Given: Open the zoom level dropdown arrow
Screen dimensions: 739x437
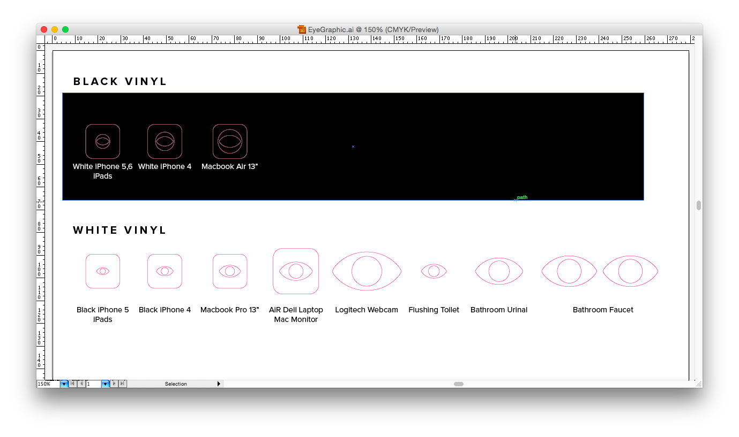Looking at the screenshot, I should 64,384.
